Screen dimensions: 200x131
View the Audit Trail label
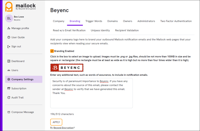pos(17,98)
